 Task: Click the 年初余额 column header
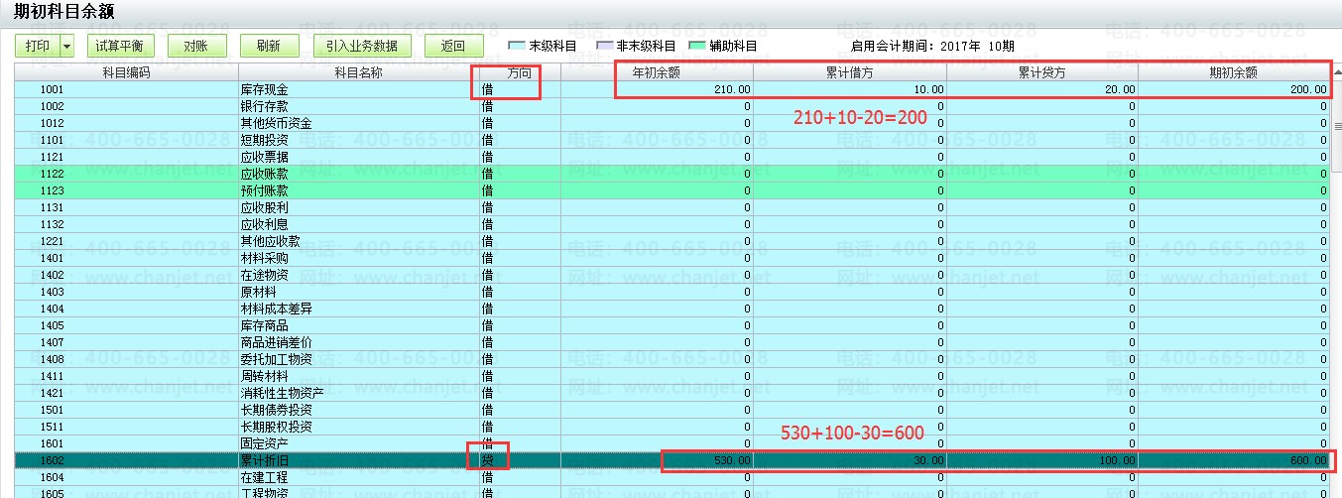coord(657,72)
